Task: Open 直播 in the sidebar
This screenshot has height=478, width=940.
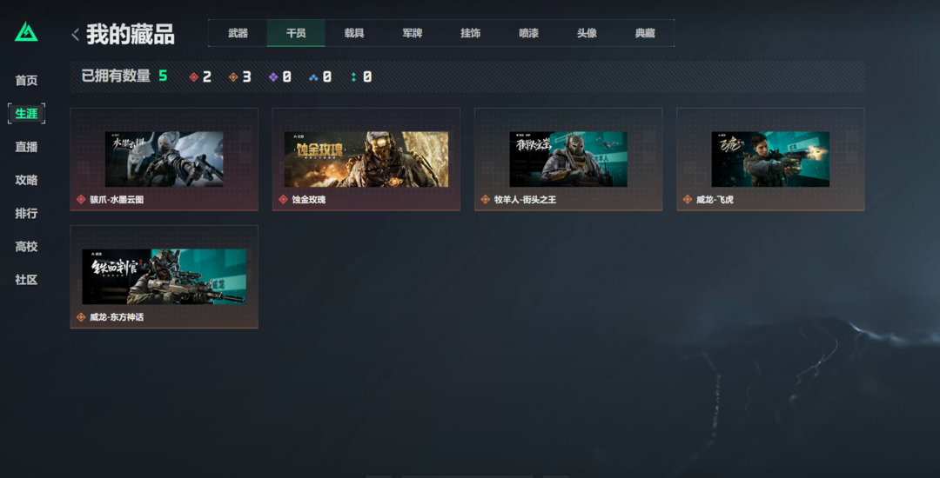Action: [26, 147]
